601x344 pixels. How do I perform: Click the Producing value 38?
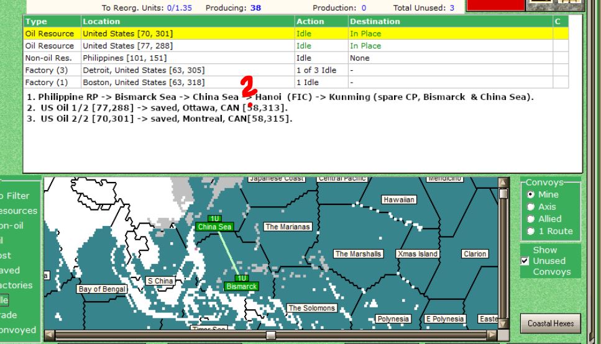[x=255, y=7]
